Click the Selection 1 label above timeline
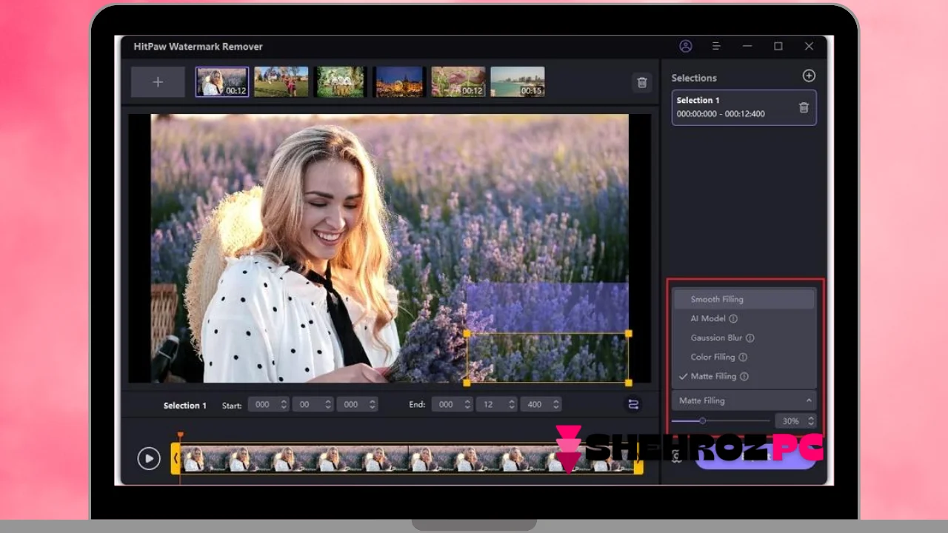This screenshot has width=948, height=533. click(185, 405)
